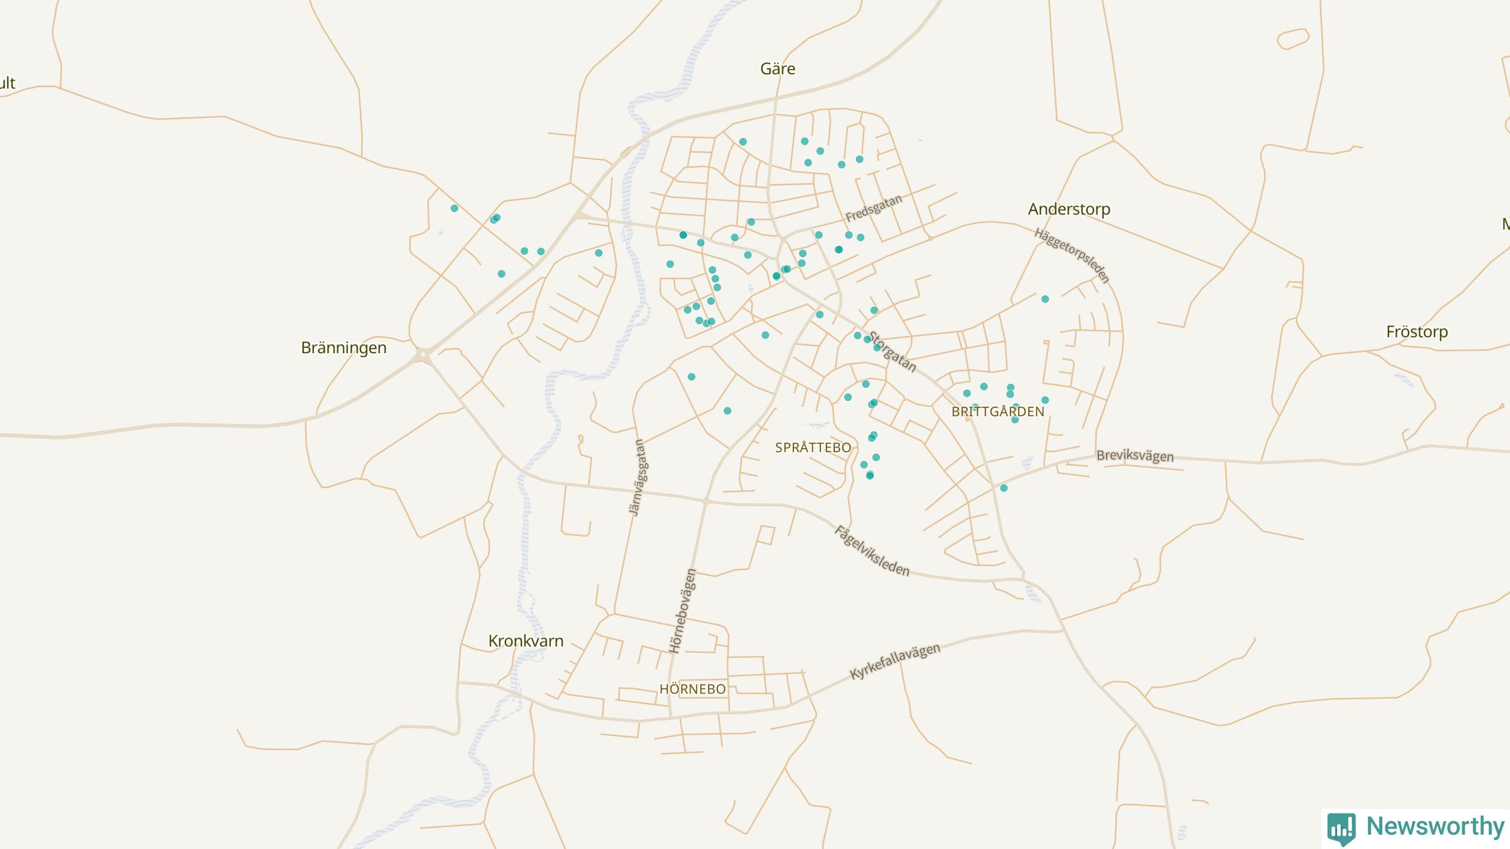Image resolution: width=1510 pixels, height=849 pixels.
Task: Click the Breviksvägen road label
Action: tap(1135, 456)
